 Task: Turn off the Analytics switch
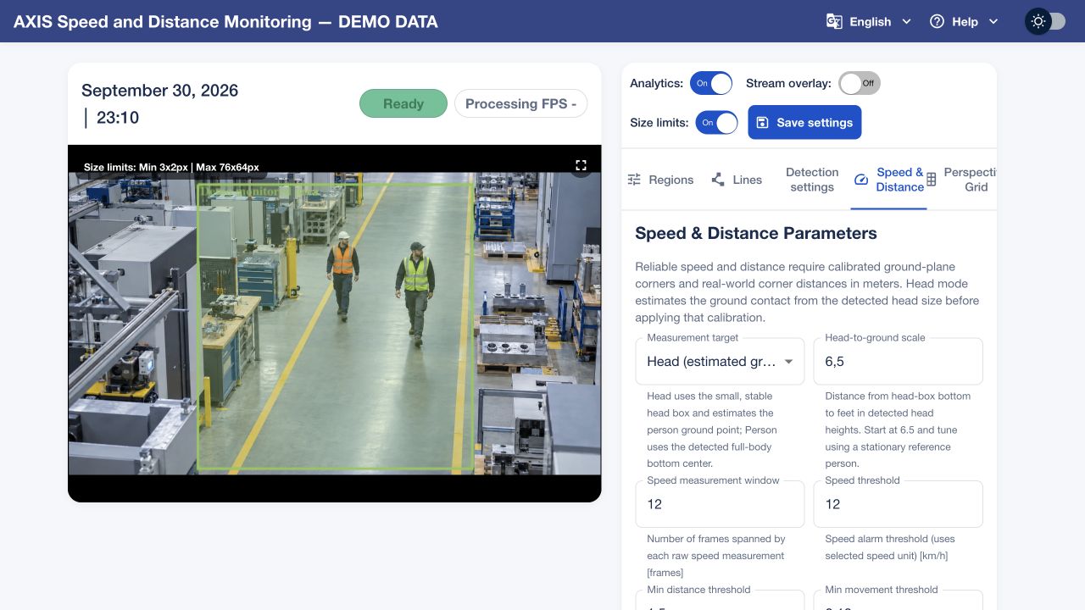711,83
